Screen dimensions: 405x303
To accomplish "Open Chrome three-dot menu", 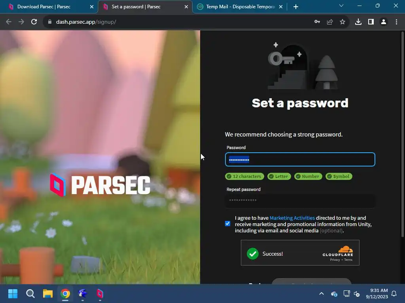I will pyautogui.click(x=396, y=22).
